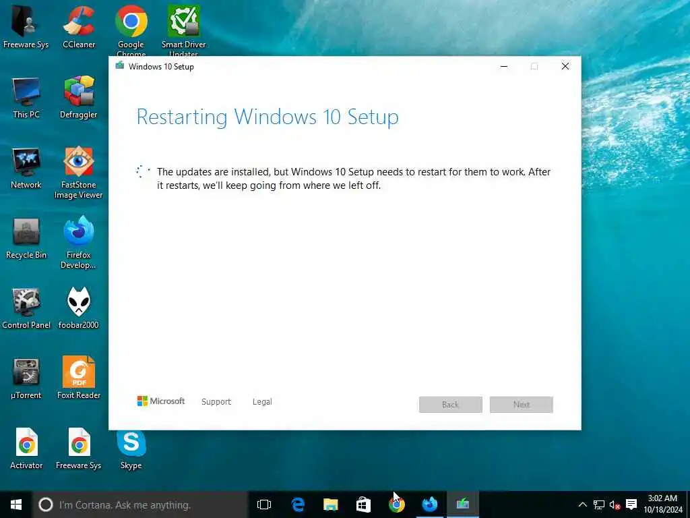The image size is (690, 518).
Task: Open Task View from the taskbar
Action: (x=264, y=505)
